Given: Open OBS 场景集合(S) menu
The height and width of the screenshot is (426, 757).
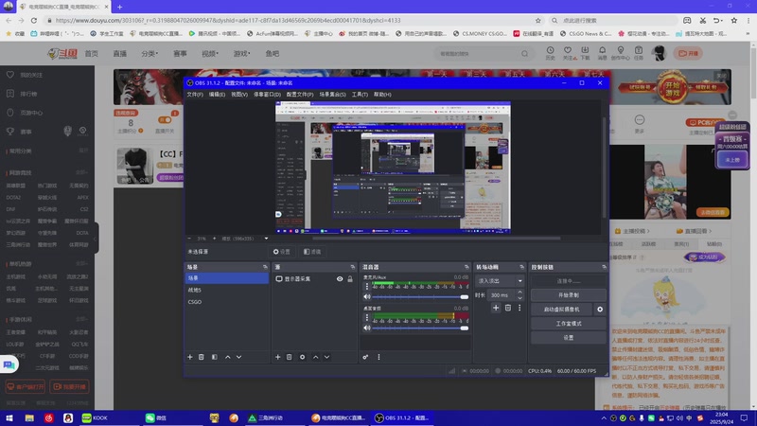Looking at the screenshot, I should 332,95.
